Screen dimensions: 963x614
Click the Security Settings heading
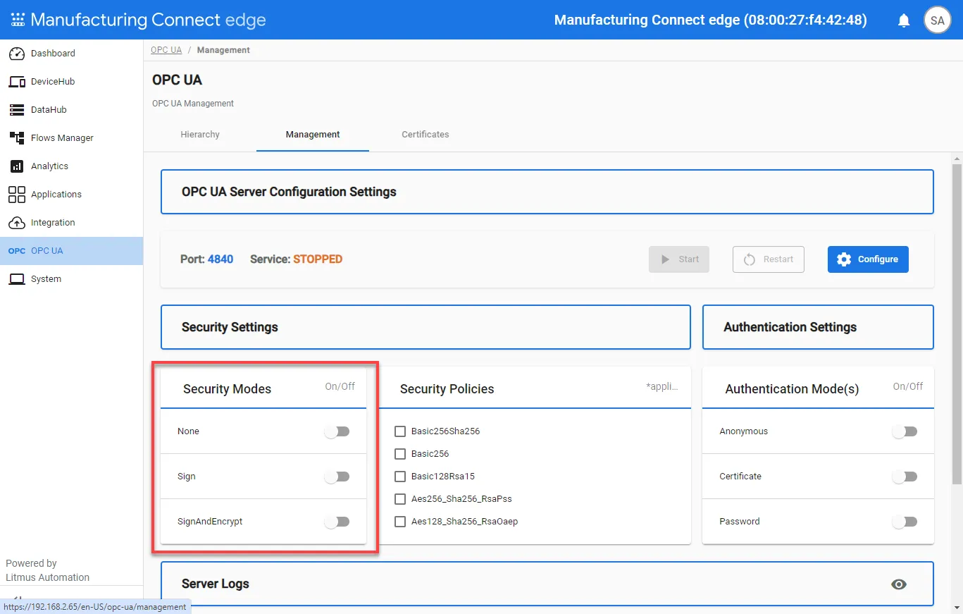tap(230, 327)
